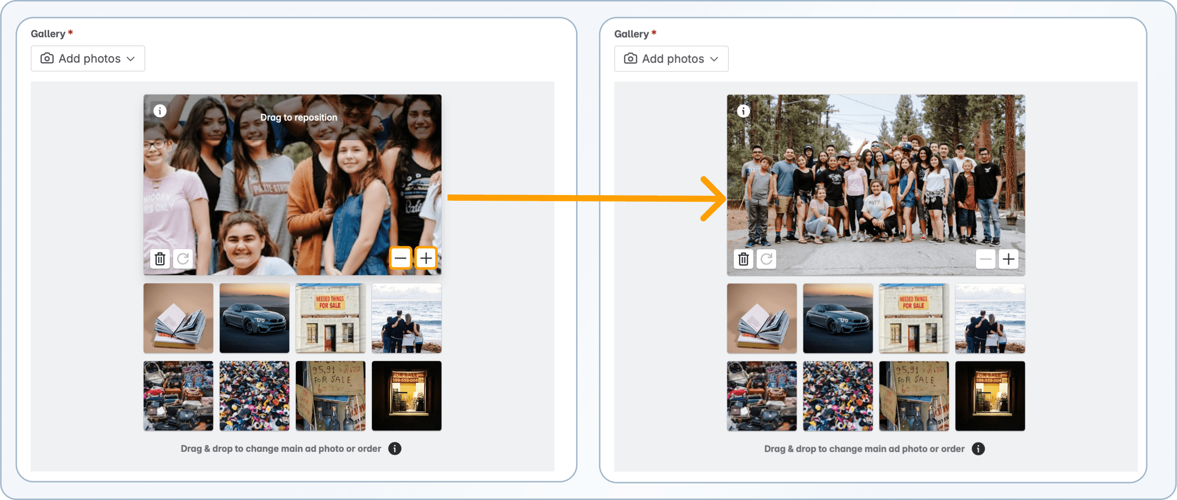Click the info icon beside left drag & drop hint
This screenshot has height=500, width=1177.
394,448
